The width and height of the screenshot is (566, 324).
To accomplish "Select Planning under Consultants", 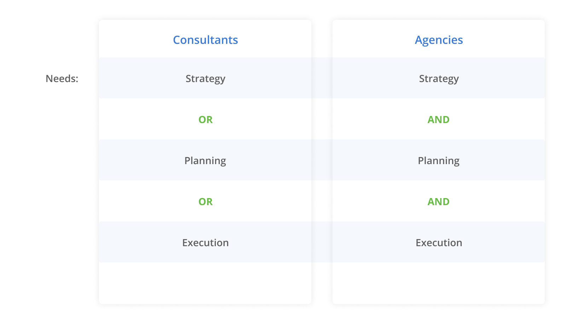I will pyautogui.click(x=205, y=161).
